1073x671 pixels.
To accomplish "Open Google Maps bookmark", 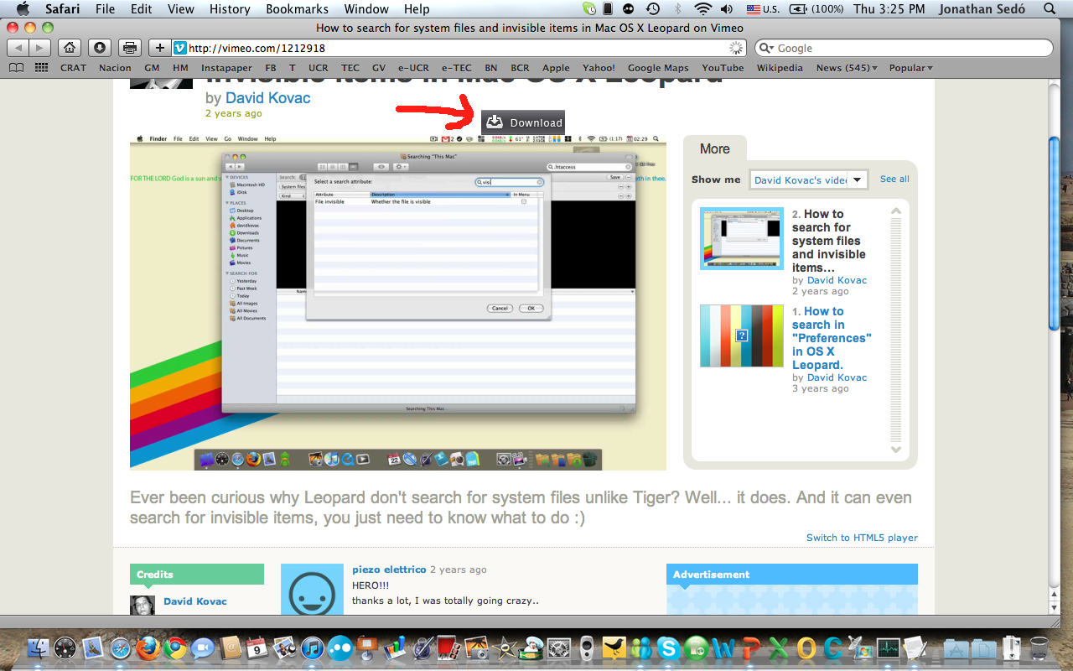I will pyautogui.click(x=658, y=68).
